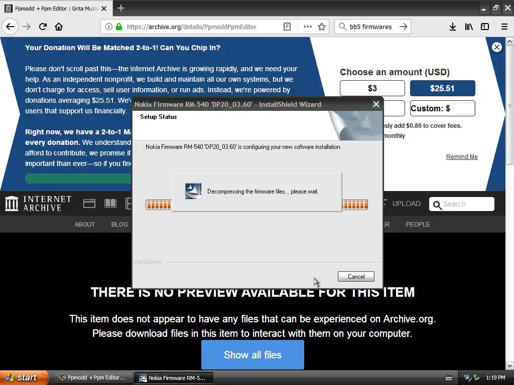Close the InstallShield Wizard dialog
The image size is (514, 385).
click(376, 104)
